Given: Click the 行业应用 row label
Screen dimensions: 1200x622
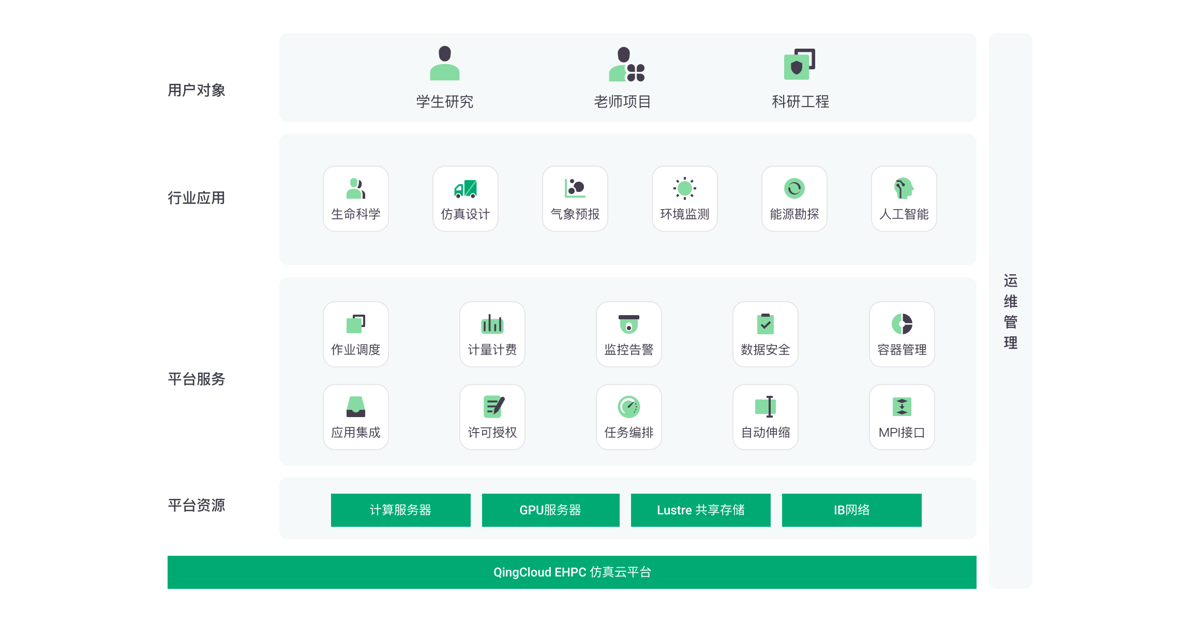Looking at the screenshot, I should (x=197, y=198).
